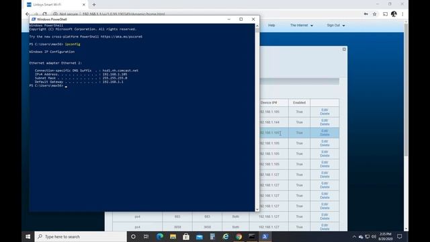Click the volume speaker icon in the tray
The height and width of the screenshot is (242, 430).
[374, 237]
